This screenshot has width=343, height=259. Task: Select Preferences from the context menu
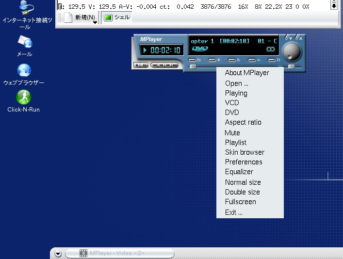(x=243, y=162)
